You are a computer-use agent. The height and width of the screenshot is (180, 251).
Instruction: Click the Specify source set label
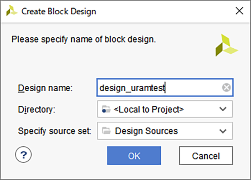[55, 131]
